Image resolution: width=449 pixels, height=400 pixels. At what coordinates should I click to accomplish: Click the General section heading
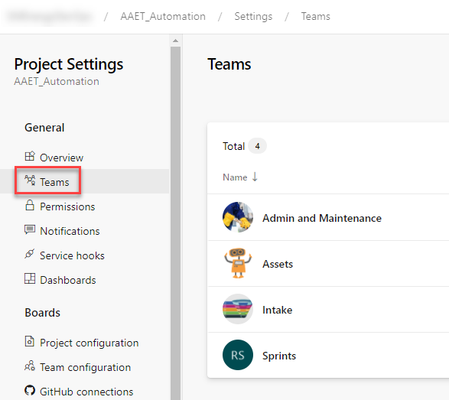point(44,128)
